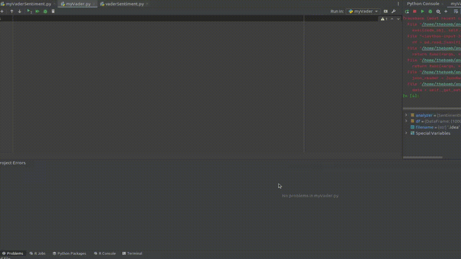
Task: Expand the df DataFrame variable
Action: coord(406,121)
